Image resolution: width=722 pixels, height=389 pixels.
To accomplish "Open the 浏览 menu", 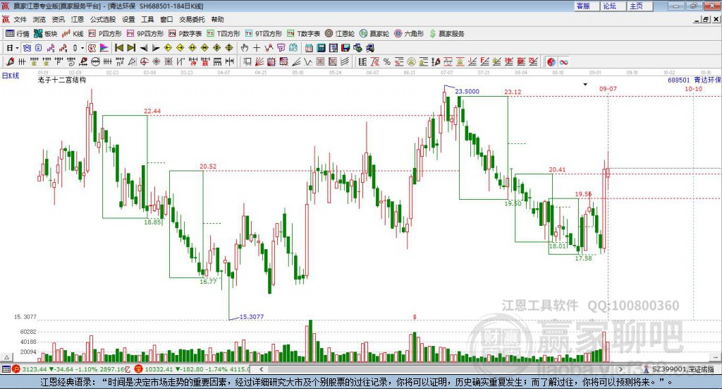I will 39,19.
